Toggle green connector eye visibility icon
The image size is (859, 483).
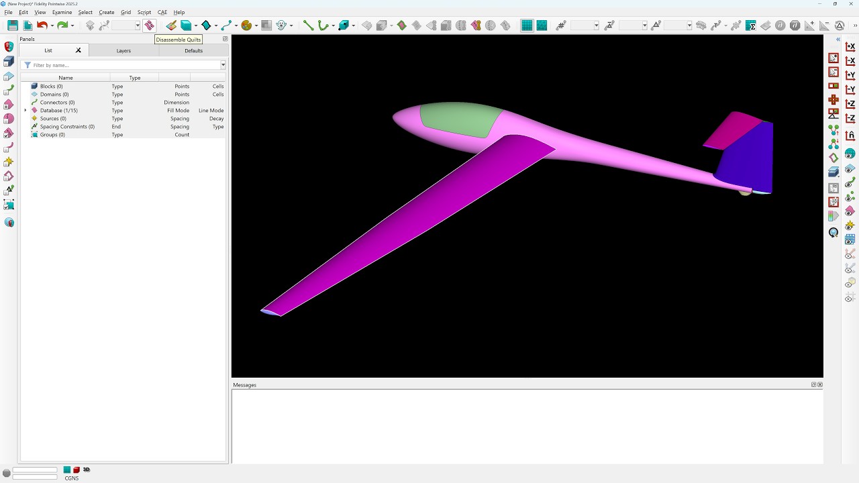(850, 182)
